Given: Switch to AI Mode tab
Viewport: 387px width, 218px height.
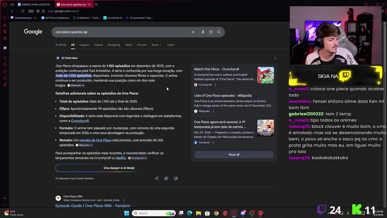Looking at the screenshot, I should pos(61,45).
